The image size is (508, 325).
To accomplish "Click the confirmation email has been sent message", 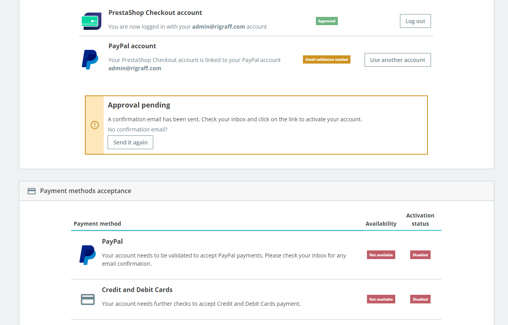I will (x=235, y=119).
